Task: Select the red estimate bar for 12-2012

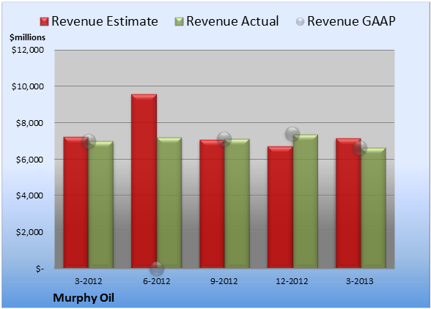Action: 280,207
